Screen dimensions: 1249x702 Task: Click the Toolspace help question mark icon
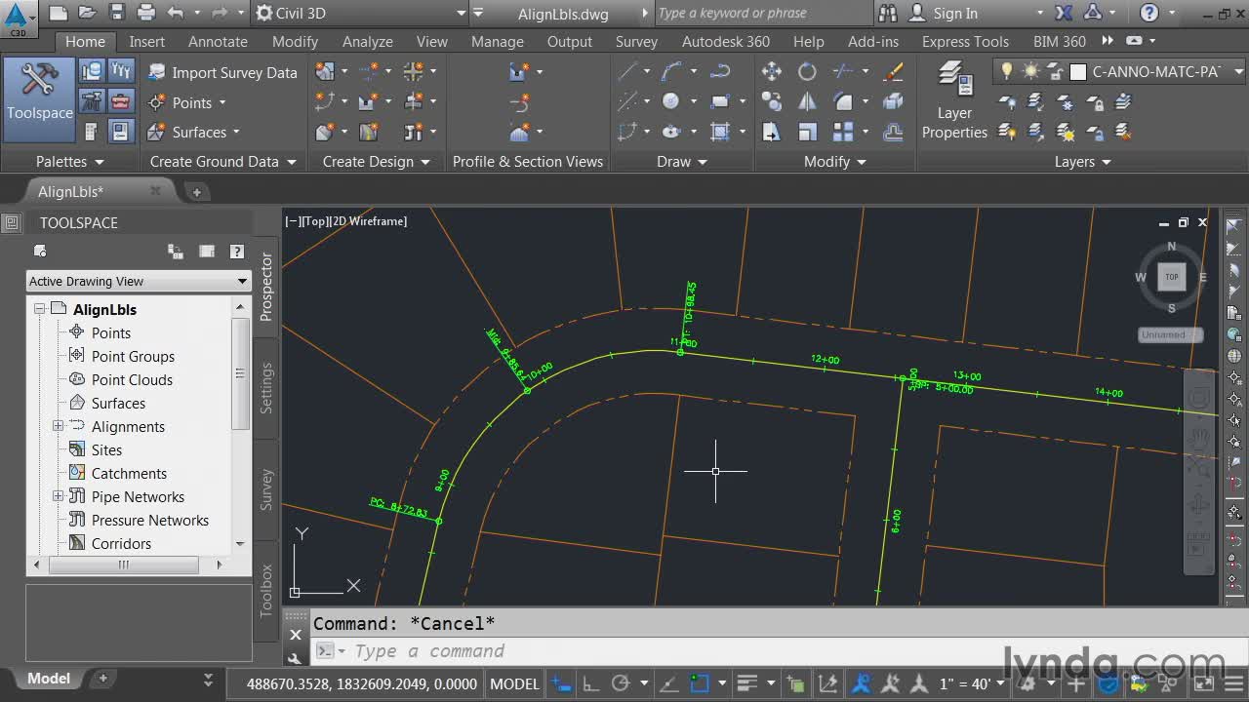(236, 252)
